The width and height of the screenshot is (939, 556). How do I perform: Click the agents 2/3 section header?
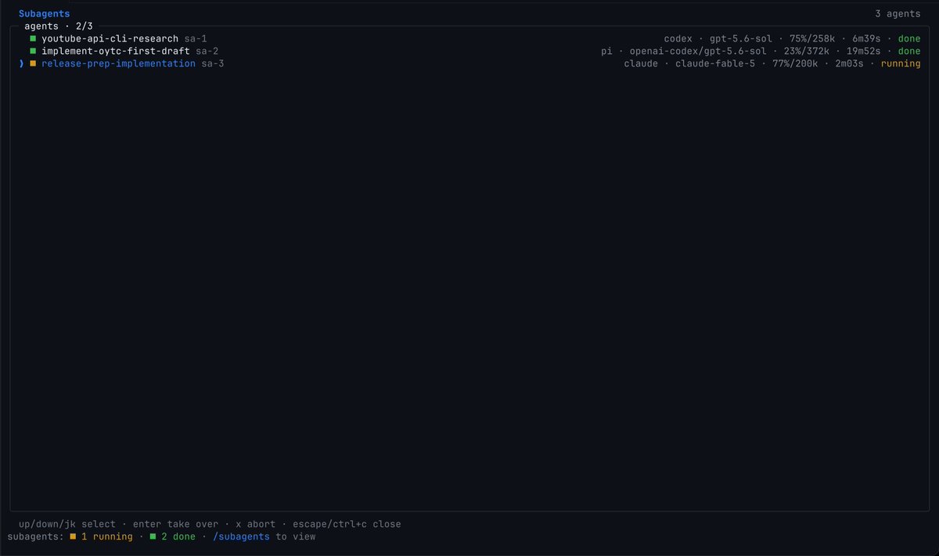pos(58,26)
